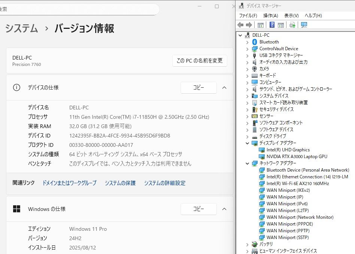Select WAN Miniport (IPv6)

pyautogui.click(x=287, y=204)
